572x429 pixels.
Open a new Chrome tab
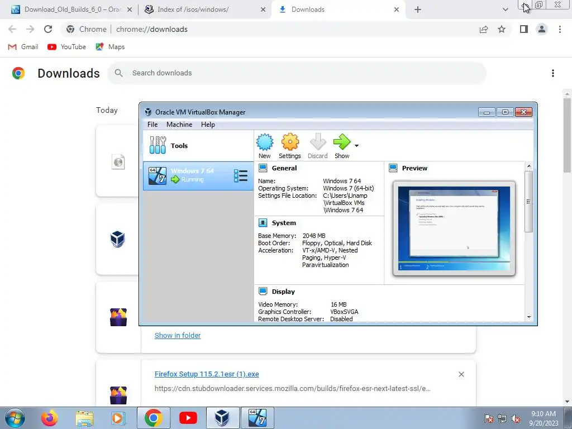[418, 10]
